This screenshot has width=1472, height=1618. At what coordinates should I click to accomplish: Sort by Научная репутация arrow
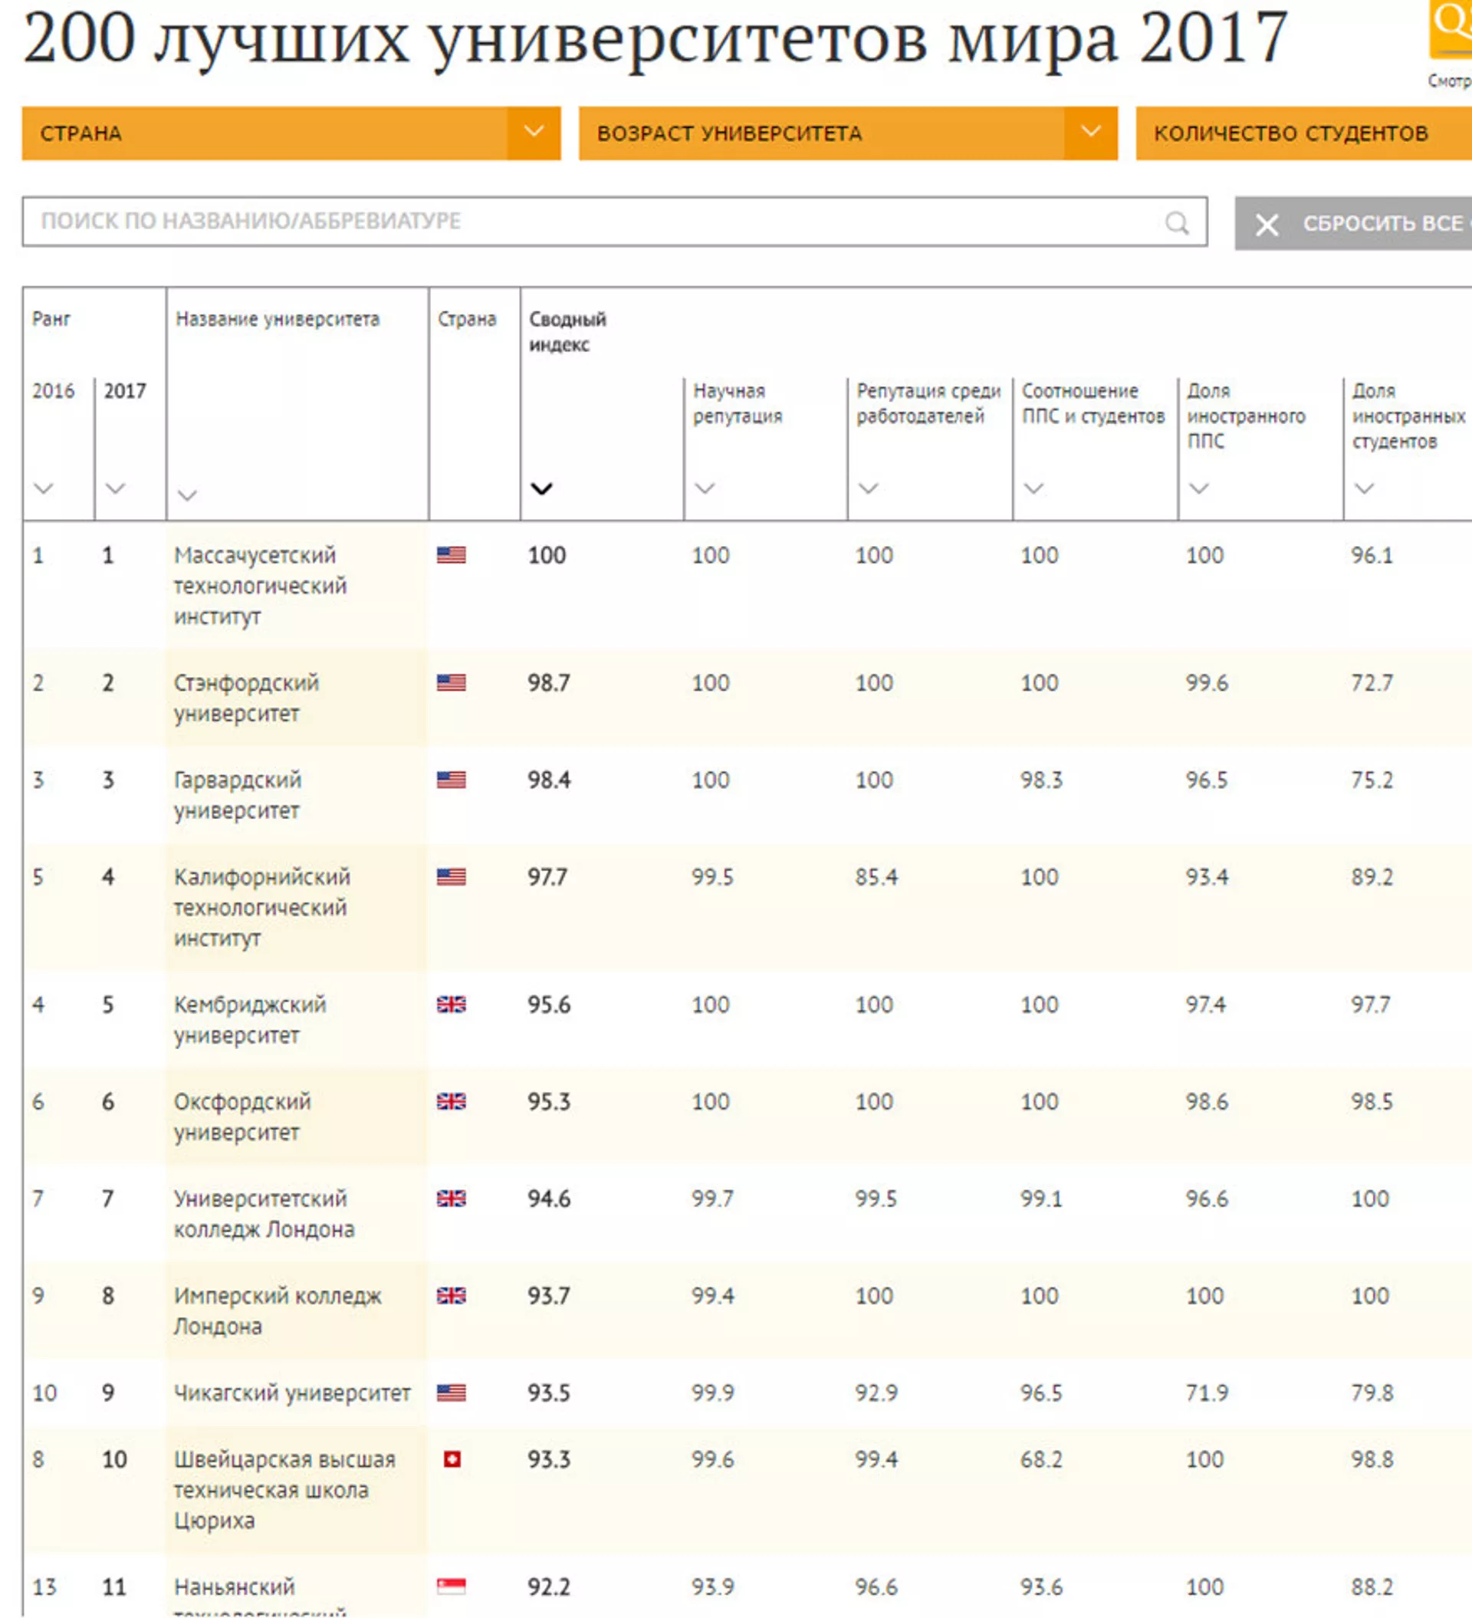(704, 488)
